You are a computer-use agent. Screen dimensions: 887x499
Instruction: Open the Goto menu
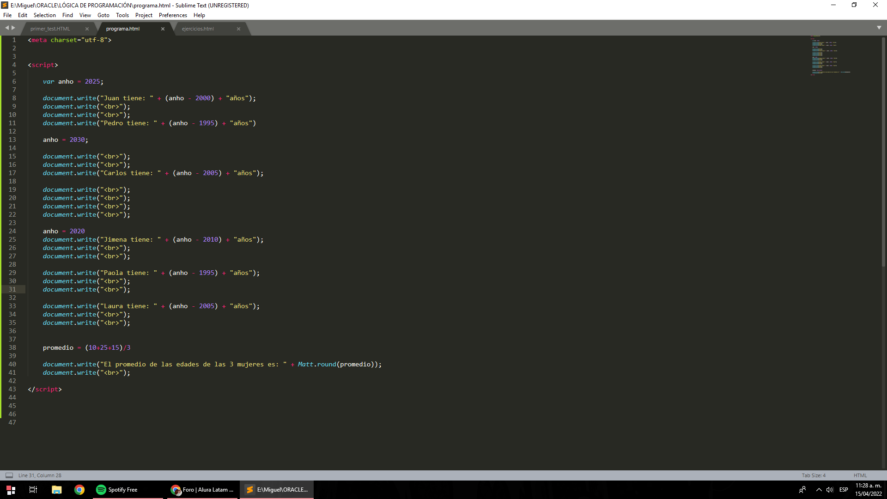103,15
